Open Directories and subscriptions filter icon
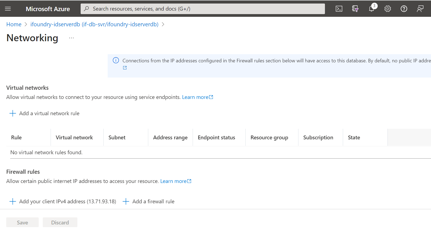431x235 pixels. [x=355, y=9]
